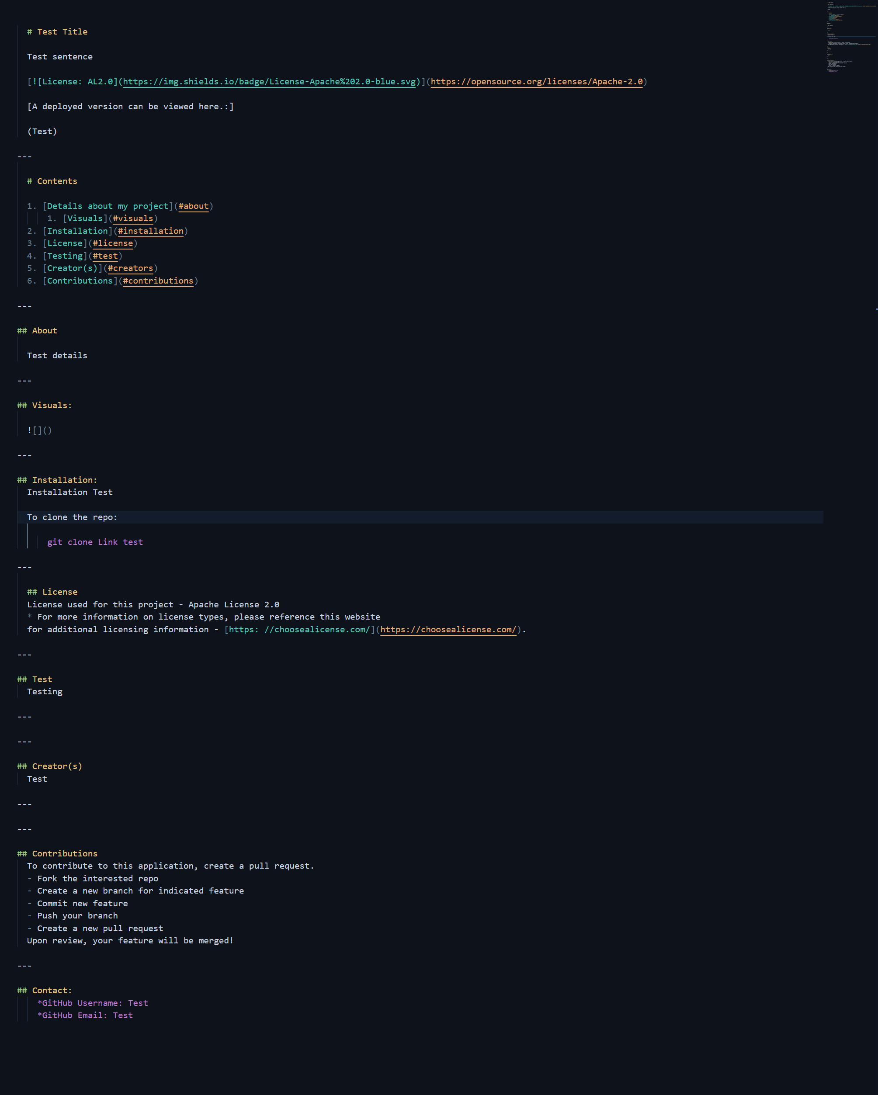Click the highlighted 'To clone the repo:' line

coord(73,517)
